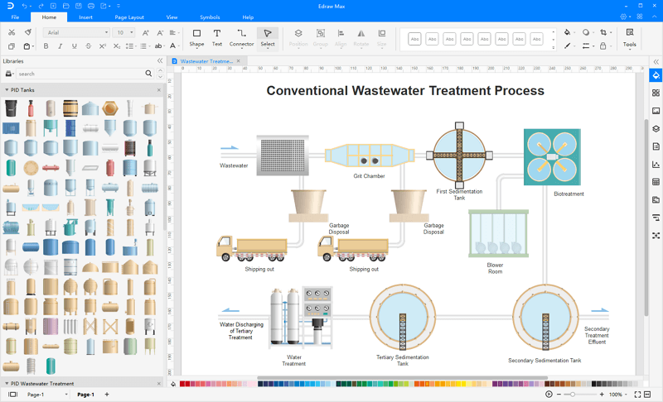
Task: Pick the red swatch in color palette
Action: pyautogui.click(x=183, y=384)
